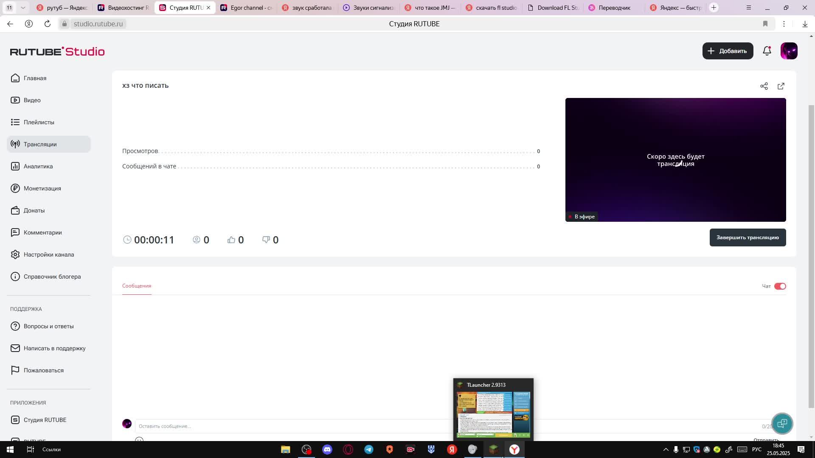Click the address bar studio.rutube.ru
The image size is (815, 458).
(x=98, y=24)
